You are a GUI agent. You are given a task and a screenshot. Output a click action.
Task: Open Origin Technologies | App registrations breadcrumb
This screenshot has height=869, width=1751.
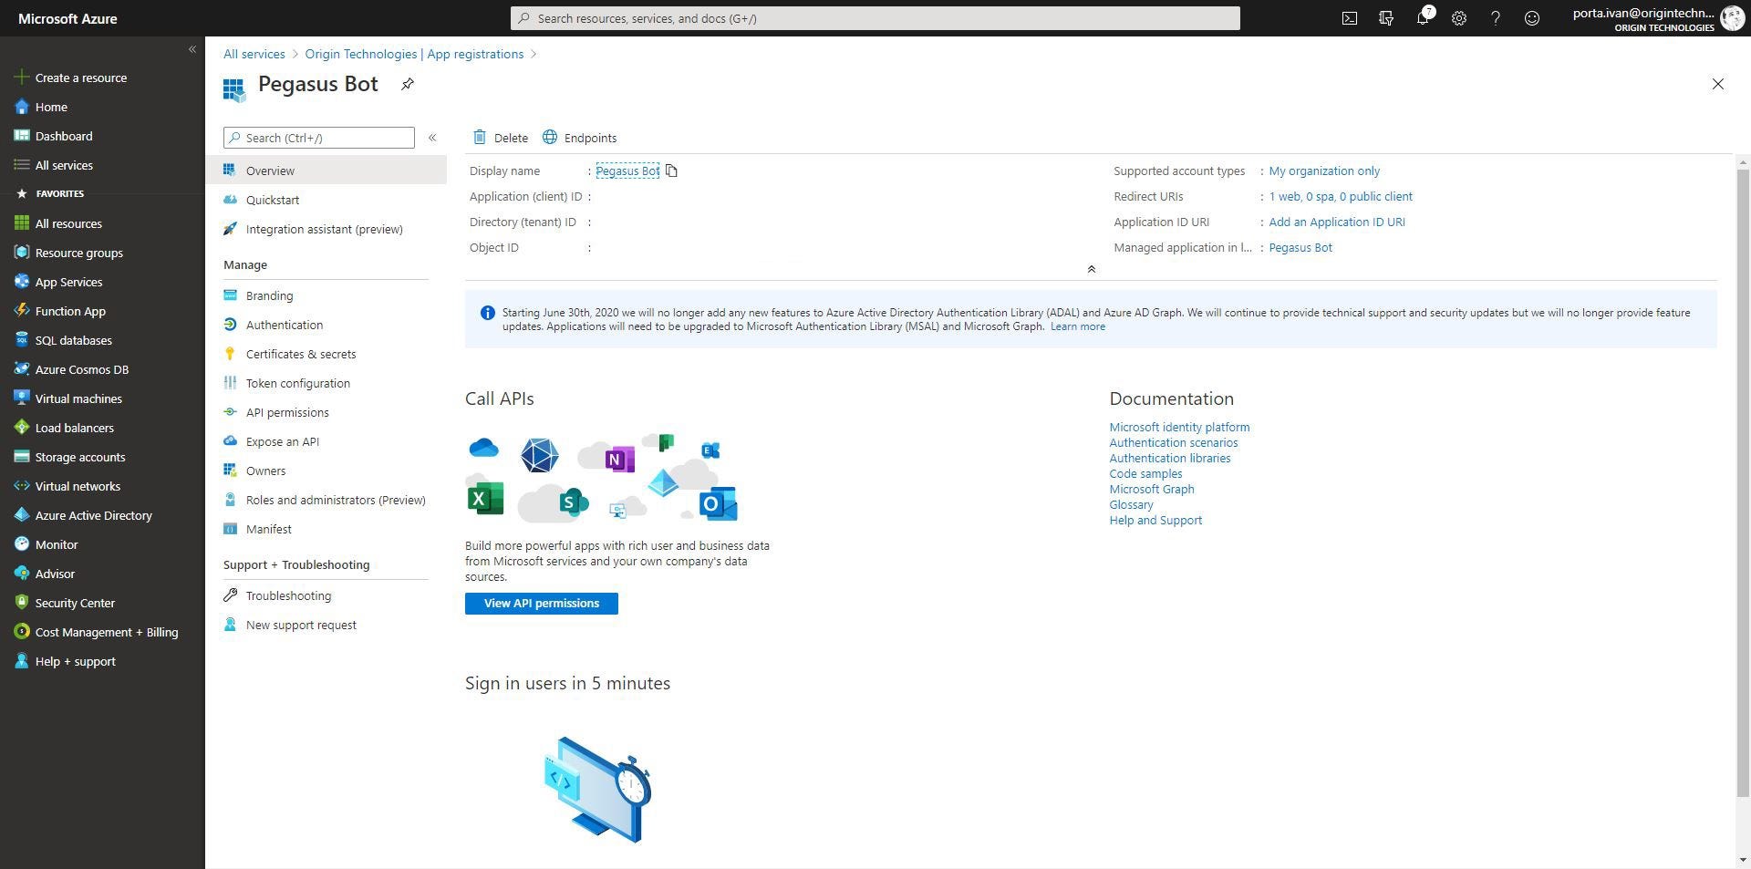tap(414, 54)
